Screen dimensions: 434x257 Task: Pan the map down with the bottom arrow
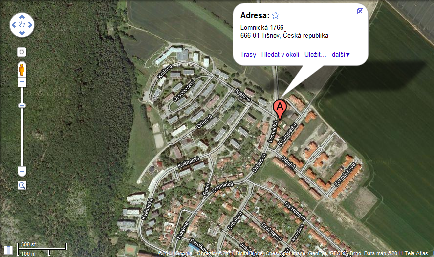[22, 33]
